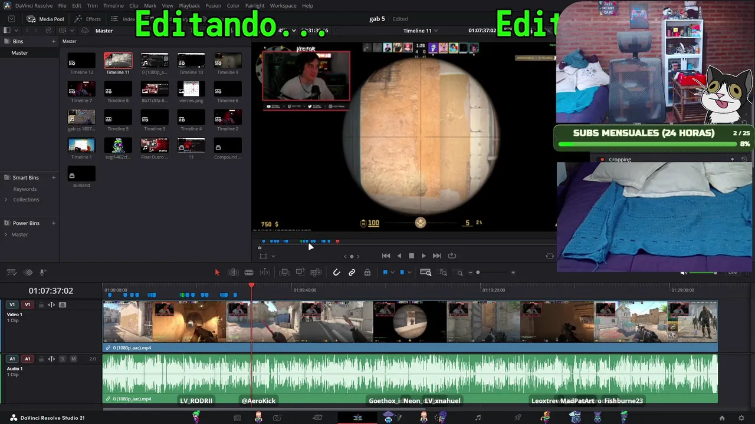Click the voiceover microphone icon in toolbar
Image resolution: width=755 pixels, height=424 pixels.
(x=43, y=272)
